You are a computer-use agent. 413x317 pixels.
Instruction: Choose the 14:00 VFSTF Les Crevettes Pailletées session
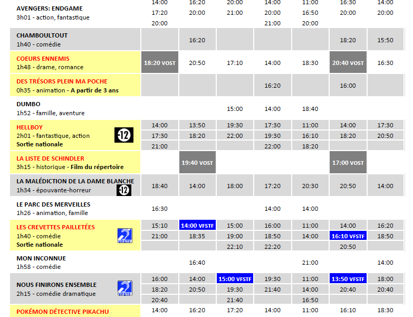(197, 226)
